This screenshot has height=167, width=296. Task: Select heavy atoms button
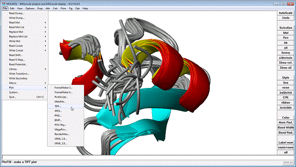tap(286, 53)
